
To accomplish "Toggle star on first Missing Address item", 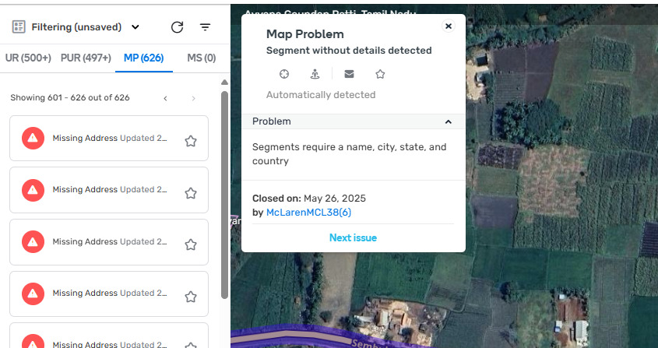I will tap(190, 141).
